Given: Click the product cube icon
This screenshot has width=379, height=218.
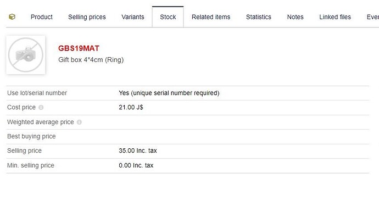Looking at the screenshot, I should point(12,16).
